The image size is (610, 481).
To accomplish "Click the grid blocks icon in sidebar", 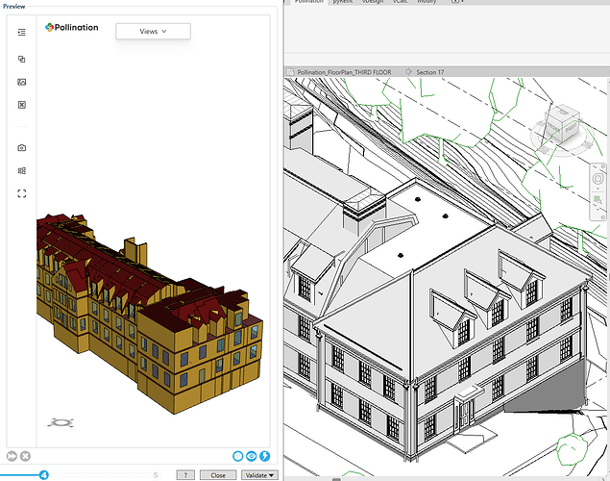I will click(21, 171).
